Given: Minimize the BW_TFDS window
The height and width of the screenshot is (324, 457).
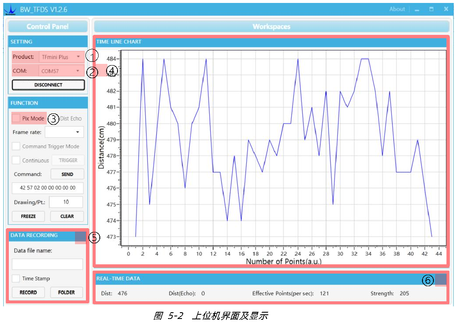Looking at the screenshot, I should (x=417, y=10).
